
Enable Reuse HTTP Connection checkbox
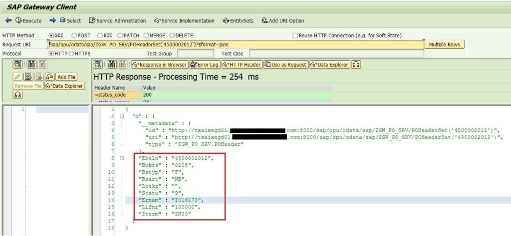click(295, 35)
